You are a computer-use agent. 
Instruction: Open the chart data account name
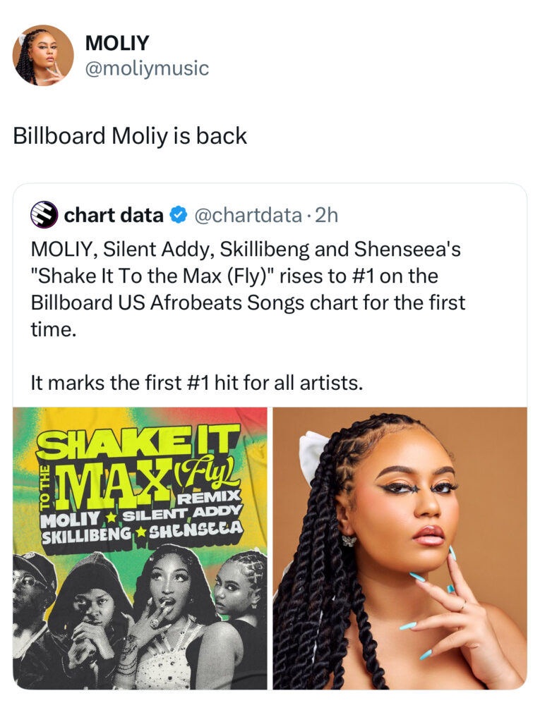pos(114,215)
